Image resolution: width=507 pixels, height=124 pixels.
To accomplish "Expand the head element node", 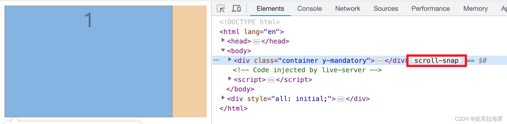I will (223, 40).
